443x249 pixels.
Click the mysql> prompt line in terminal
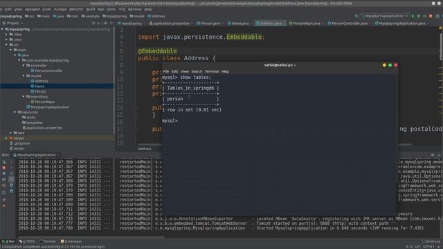[170, 121]
